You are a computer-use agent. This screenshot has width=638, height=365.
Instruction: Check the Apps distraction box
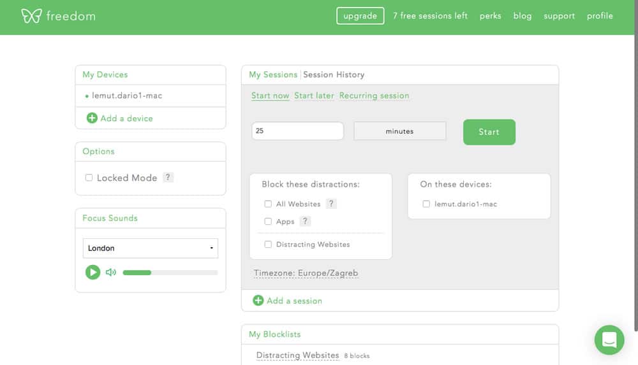(x=268, y=221)
